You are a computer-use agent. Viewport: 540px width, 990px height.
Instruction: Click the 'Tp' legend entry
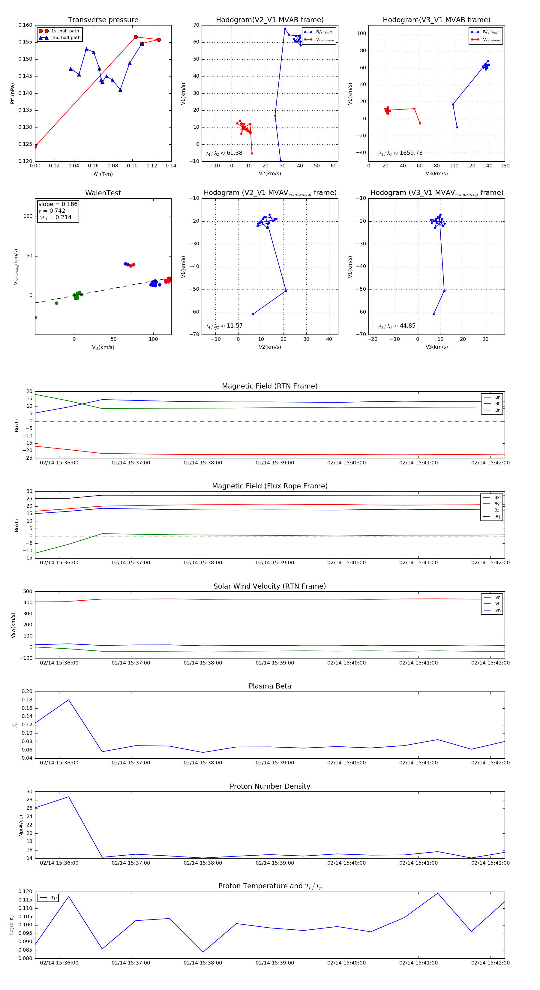click(x=48, y=898)
